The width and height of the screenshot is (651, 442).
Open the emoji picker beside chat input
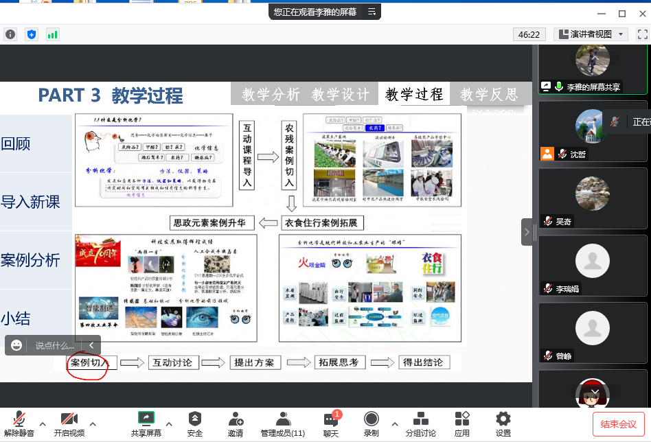pyautogui.click(x=16, y=345)
